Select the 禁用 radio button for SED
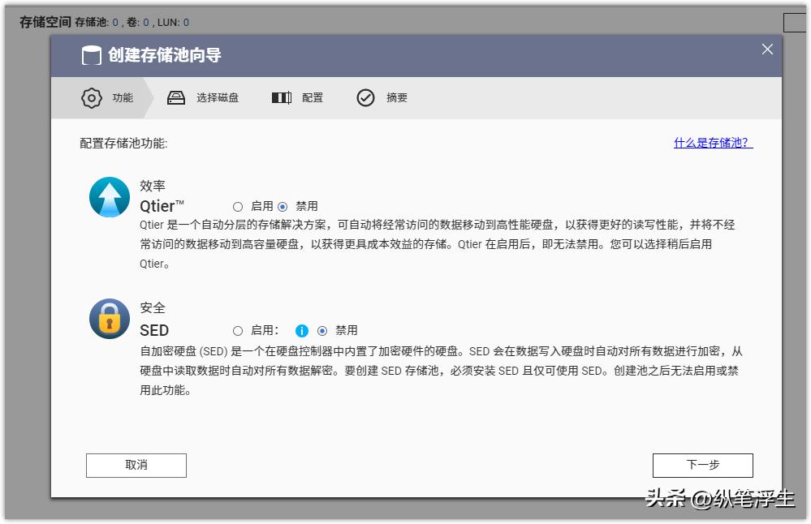 coord(324,330)
